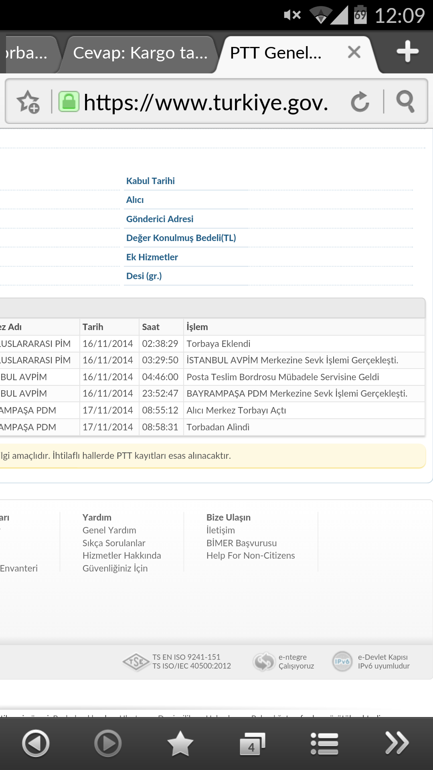This screenshot has height=770, width=433.
Task: Tap the Bize Ulaşın footer heading
Action: [x=229, y=517]
